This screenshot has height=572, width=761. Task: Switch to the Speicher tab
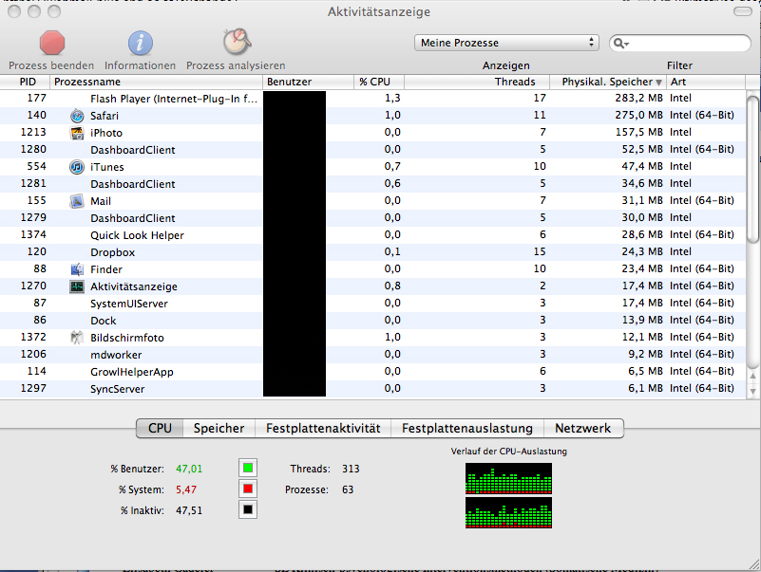pos(219,429)
